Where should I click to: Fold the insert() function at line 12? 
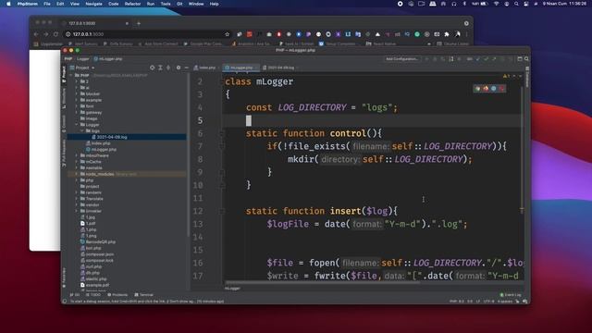coord(222,211)
